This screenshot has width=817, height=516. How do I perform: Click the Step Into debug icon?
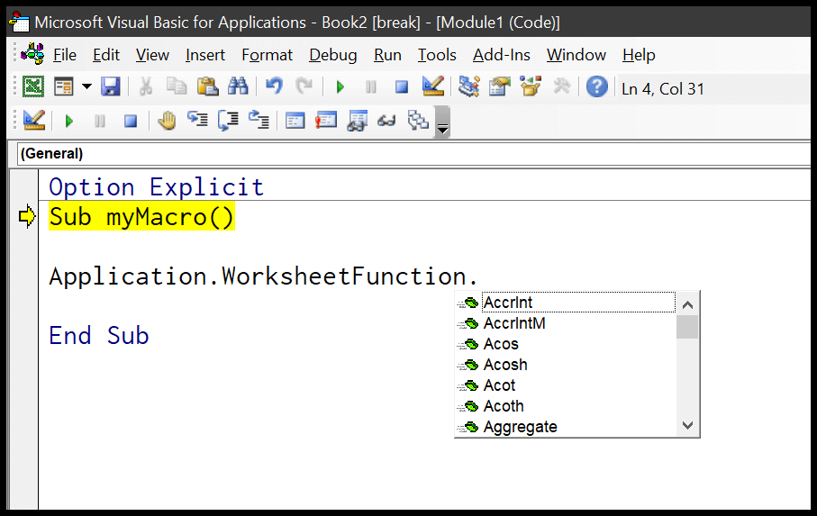coord(197,121)
